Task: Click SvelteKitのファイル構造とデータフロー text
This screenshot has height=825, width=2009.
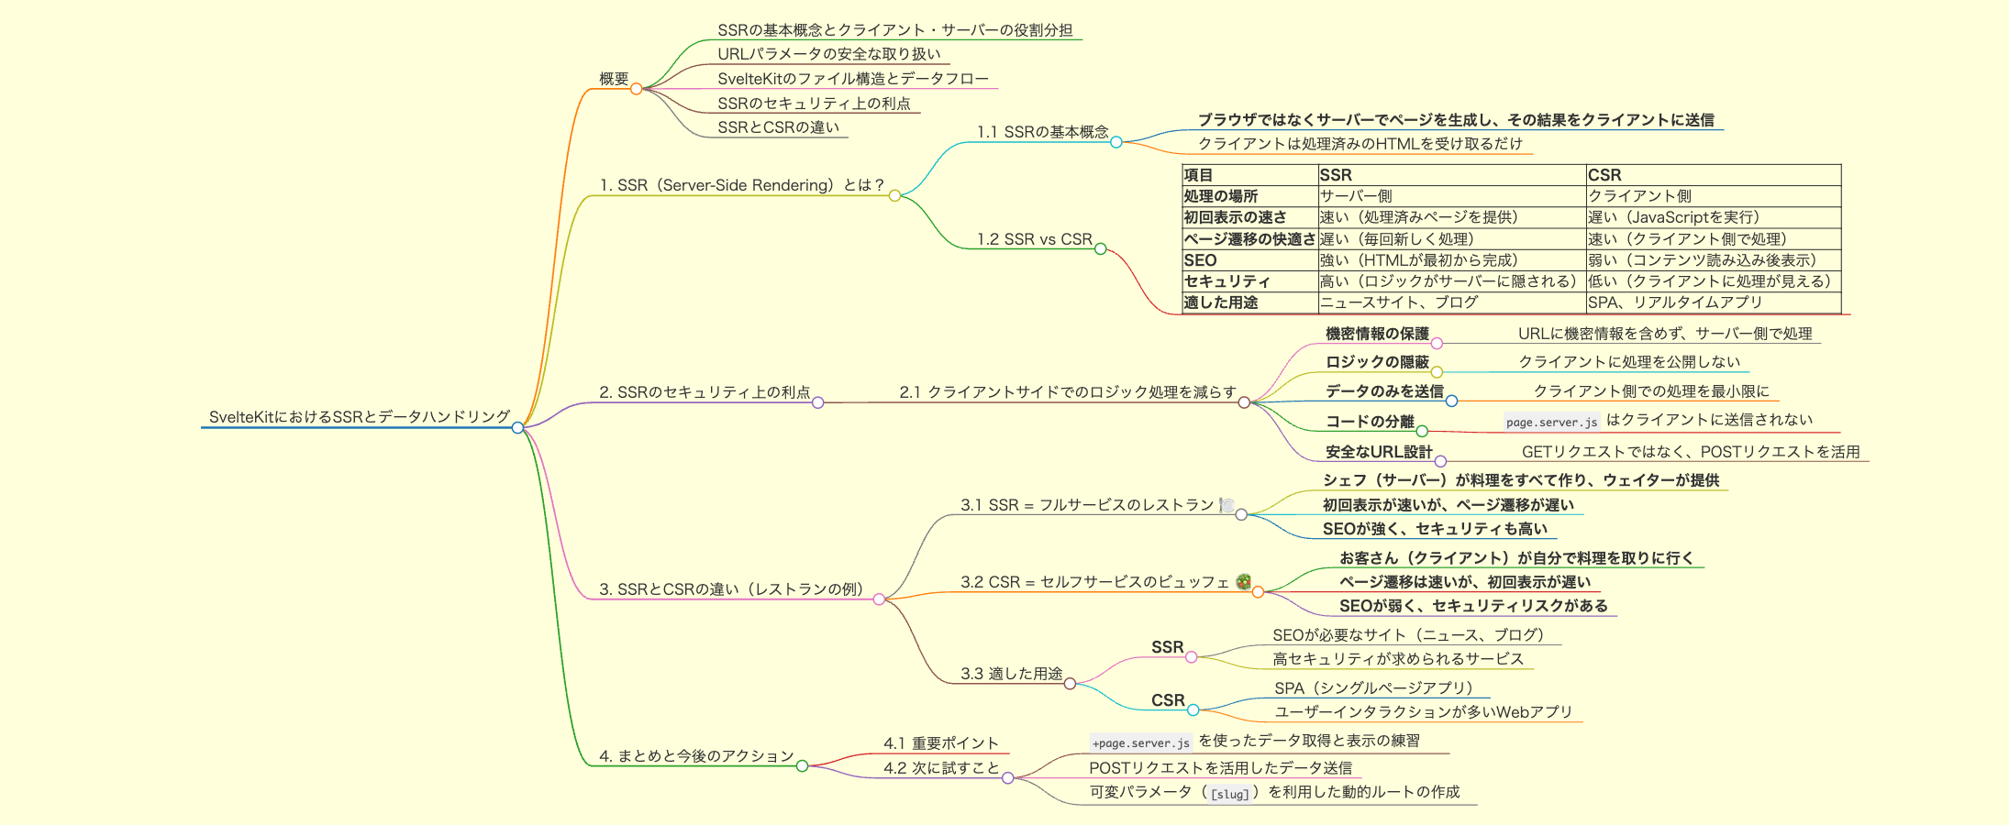Action: 853,79
